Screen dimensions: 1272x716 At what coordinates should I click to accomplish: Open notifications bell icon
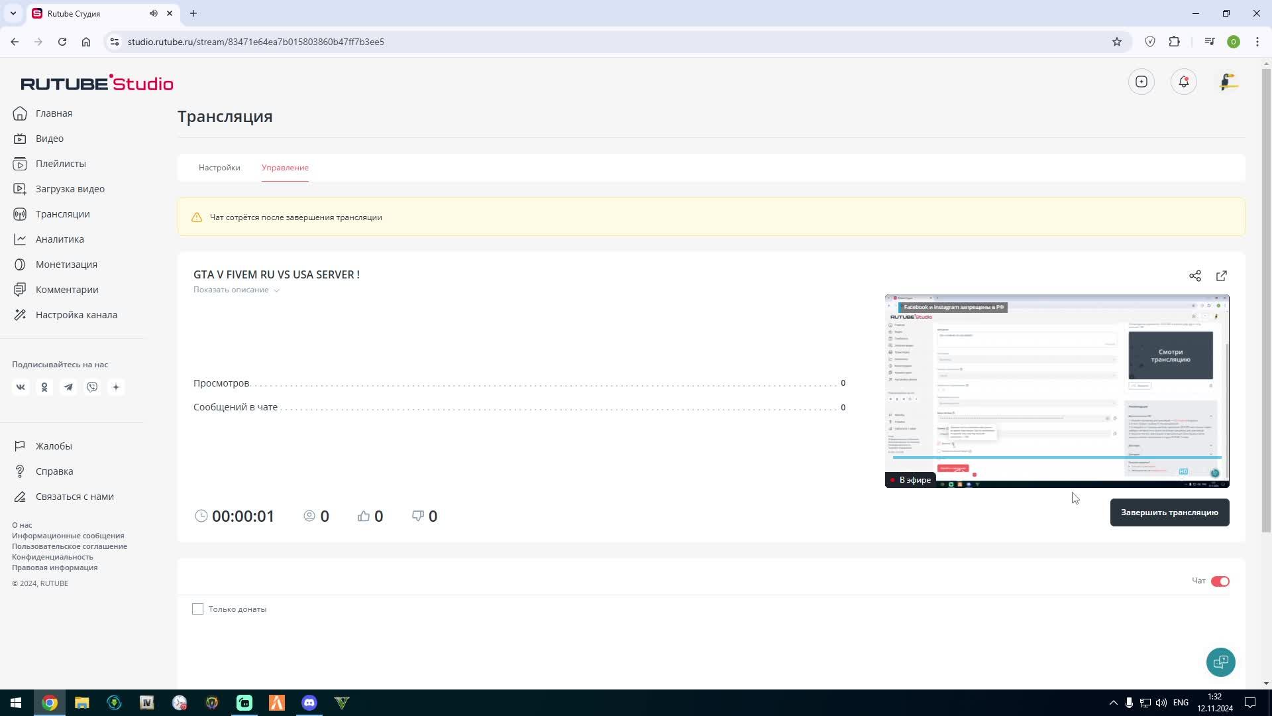coord(1184,82)
